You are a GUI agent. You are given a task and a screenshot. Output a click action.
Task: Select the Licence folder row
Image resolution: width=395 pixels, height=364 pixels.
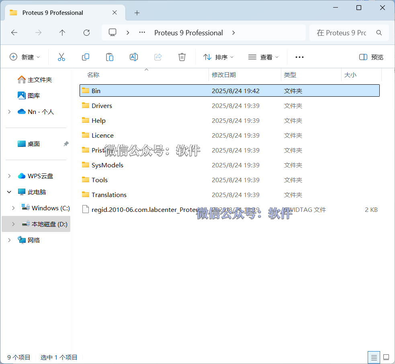coord(229,135)
